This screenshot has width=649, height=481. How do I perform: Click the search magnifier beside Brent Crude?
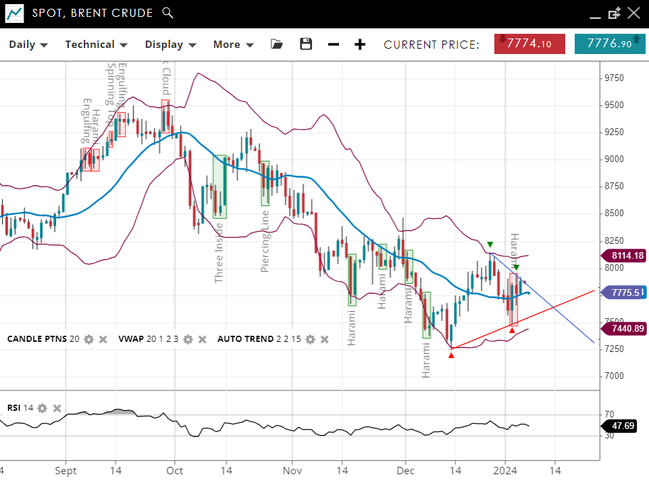point(168,13)
